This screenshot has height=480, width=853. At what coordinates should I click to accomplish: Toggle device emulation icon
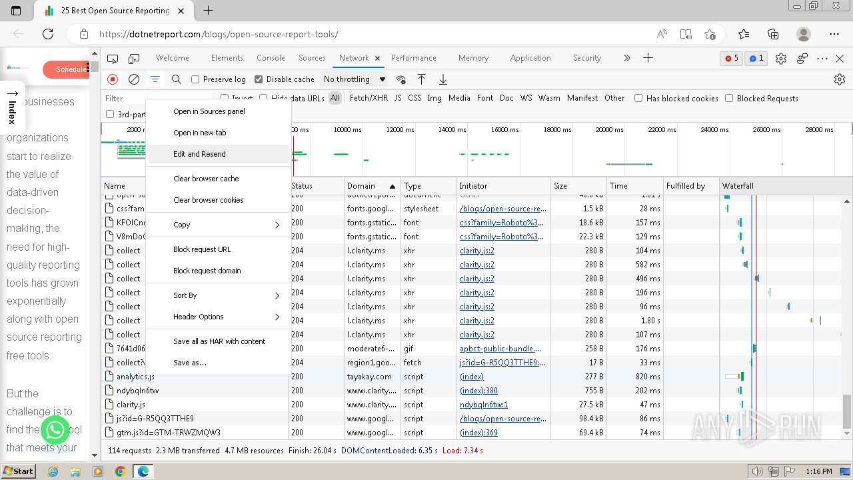[x=134, y=59]
